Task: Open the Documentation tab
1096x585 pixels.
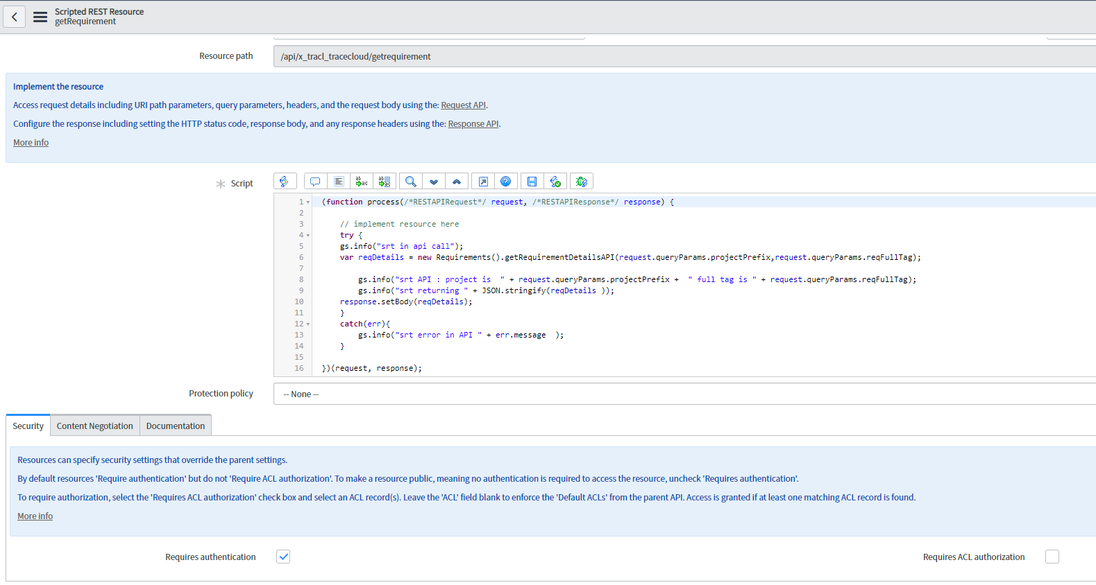Action: tap(176, 426)
